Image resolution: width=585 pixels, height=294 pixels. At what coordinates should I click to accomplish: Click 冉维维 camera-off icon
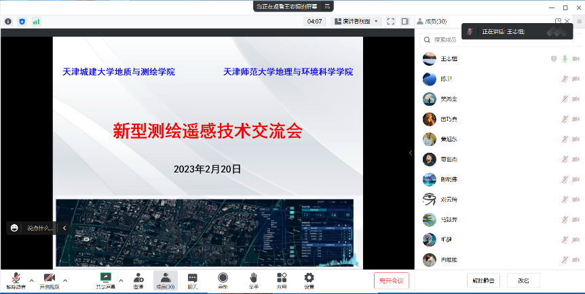pos(575,259)
